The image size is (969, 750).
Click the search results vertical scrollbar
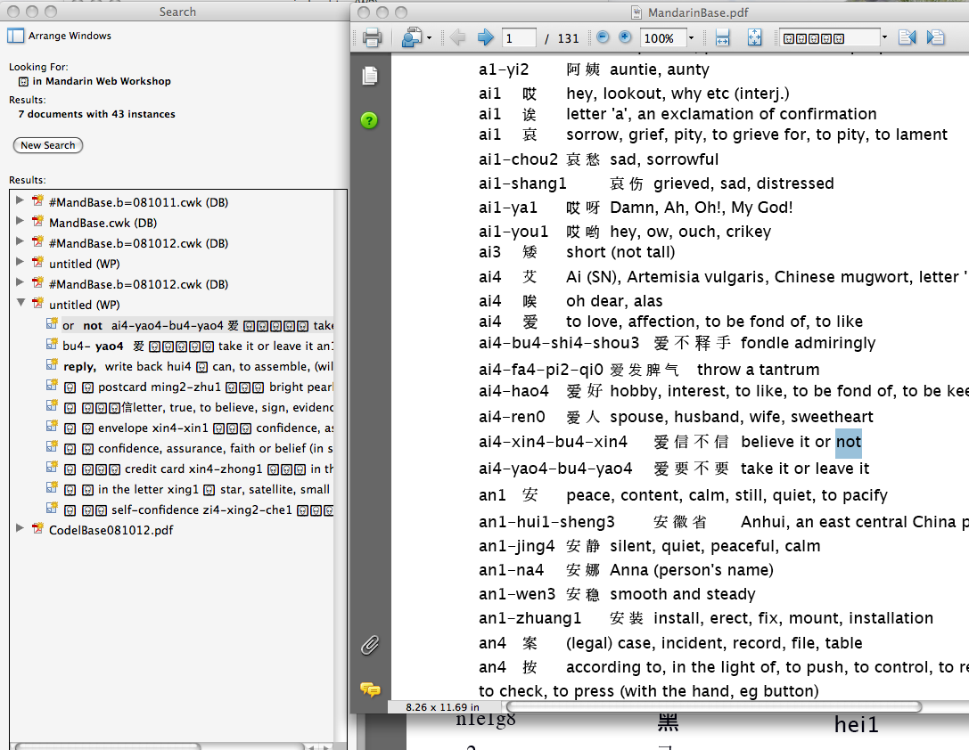(341, 466)
